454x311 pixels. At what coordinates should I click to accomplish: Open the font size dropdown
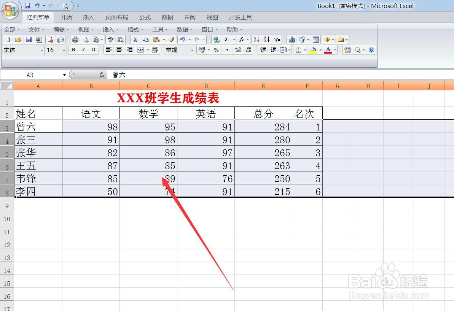[x=63, y=50]
